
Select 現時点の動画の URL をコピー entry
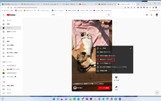(x=114, y=56)
